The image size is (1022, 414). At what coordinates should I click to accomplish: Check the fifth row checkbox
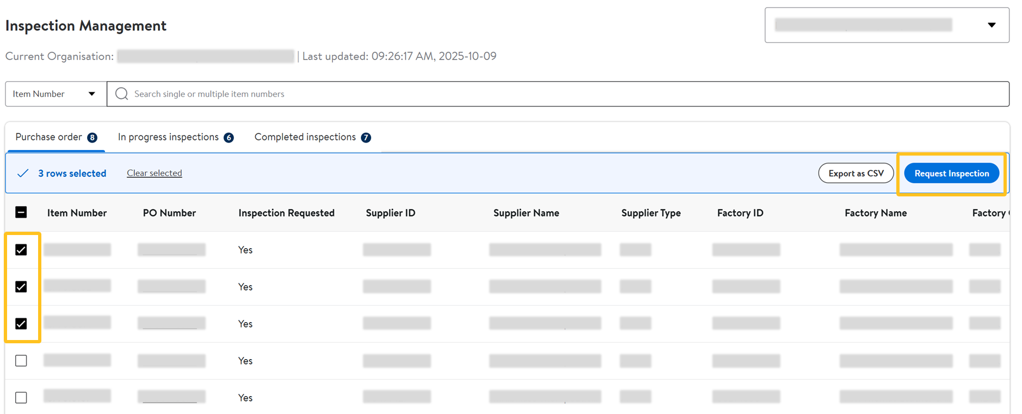21,398
